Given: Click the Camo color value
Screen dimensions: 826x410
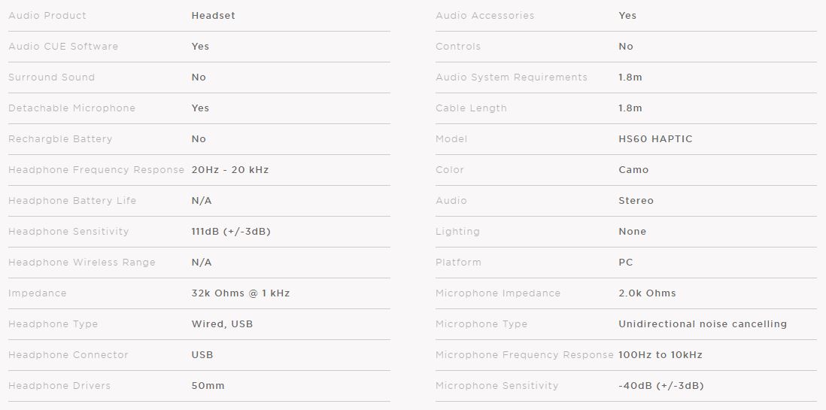Looking at the screenshot, I should point(633,170).
